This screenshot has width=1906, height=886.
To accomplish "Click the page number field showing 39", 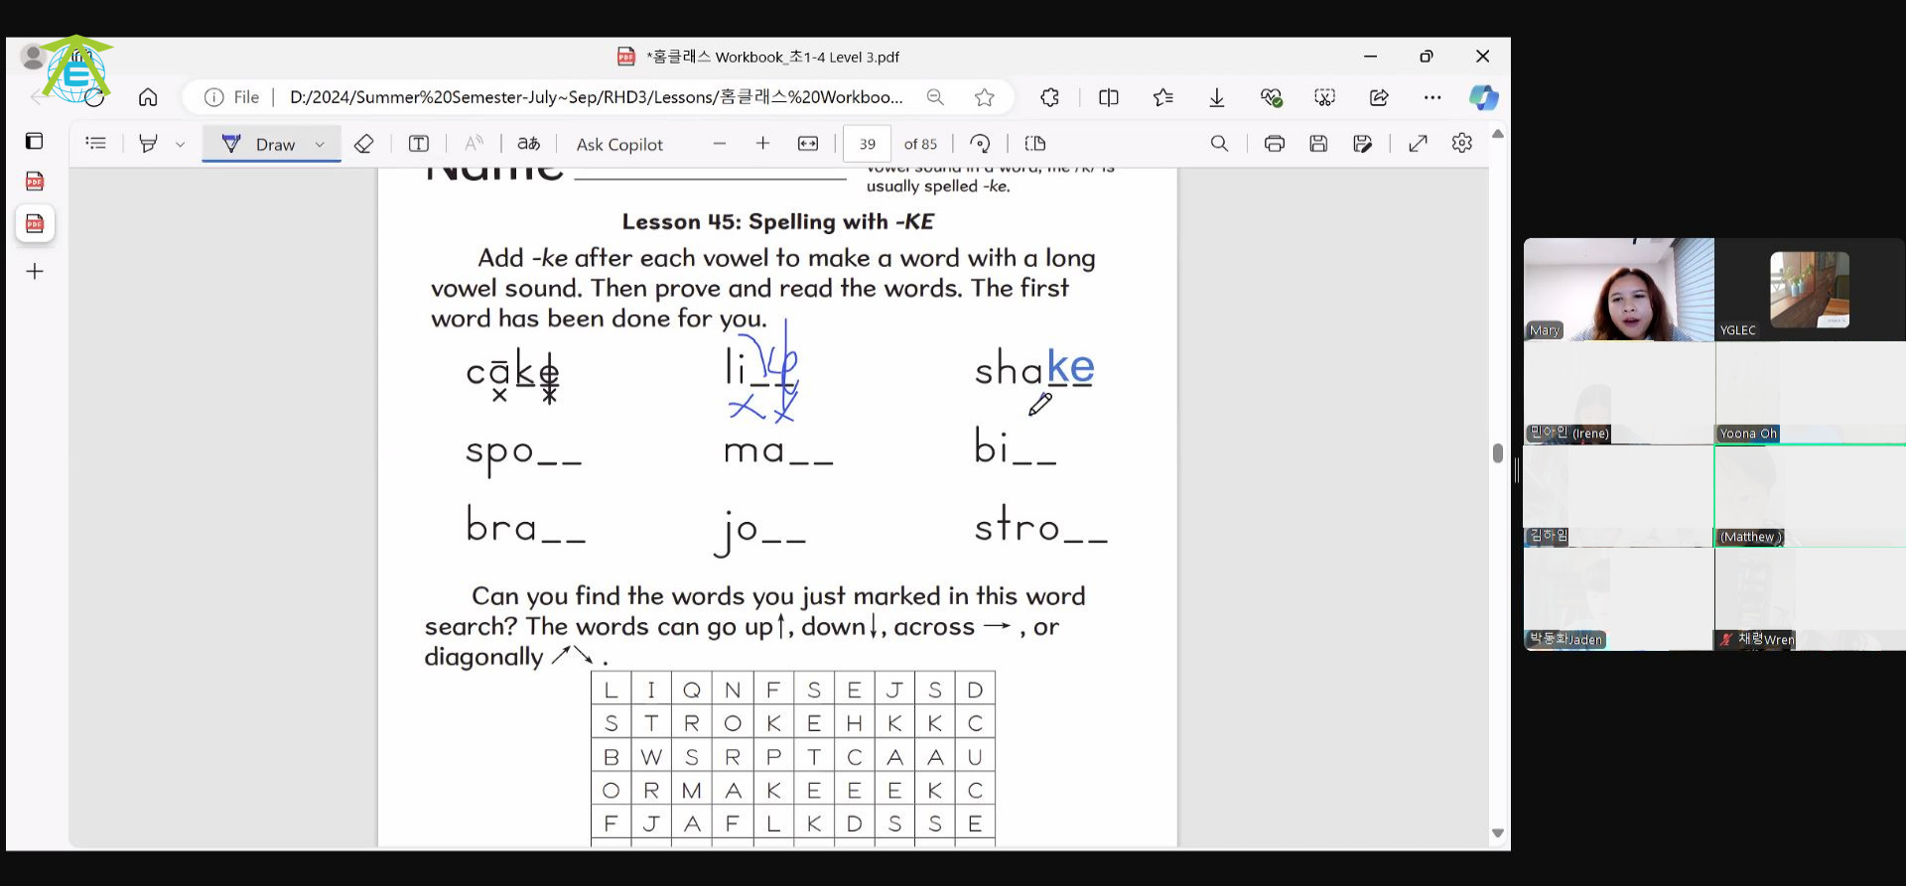I will [867, 144].
